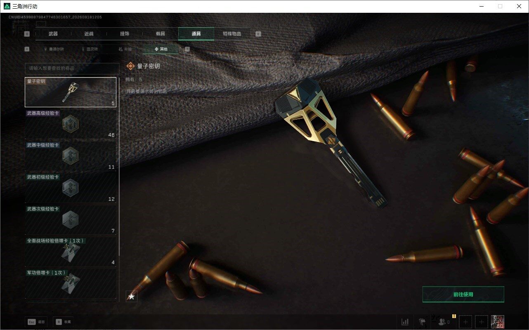Click the 量子密钥 title emblem icon
The height and width of the screenshot is (330, 529).
click(130, 66)
